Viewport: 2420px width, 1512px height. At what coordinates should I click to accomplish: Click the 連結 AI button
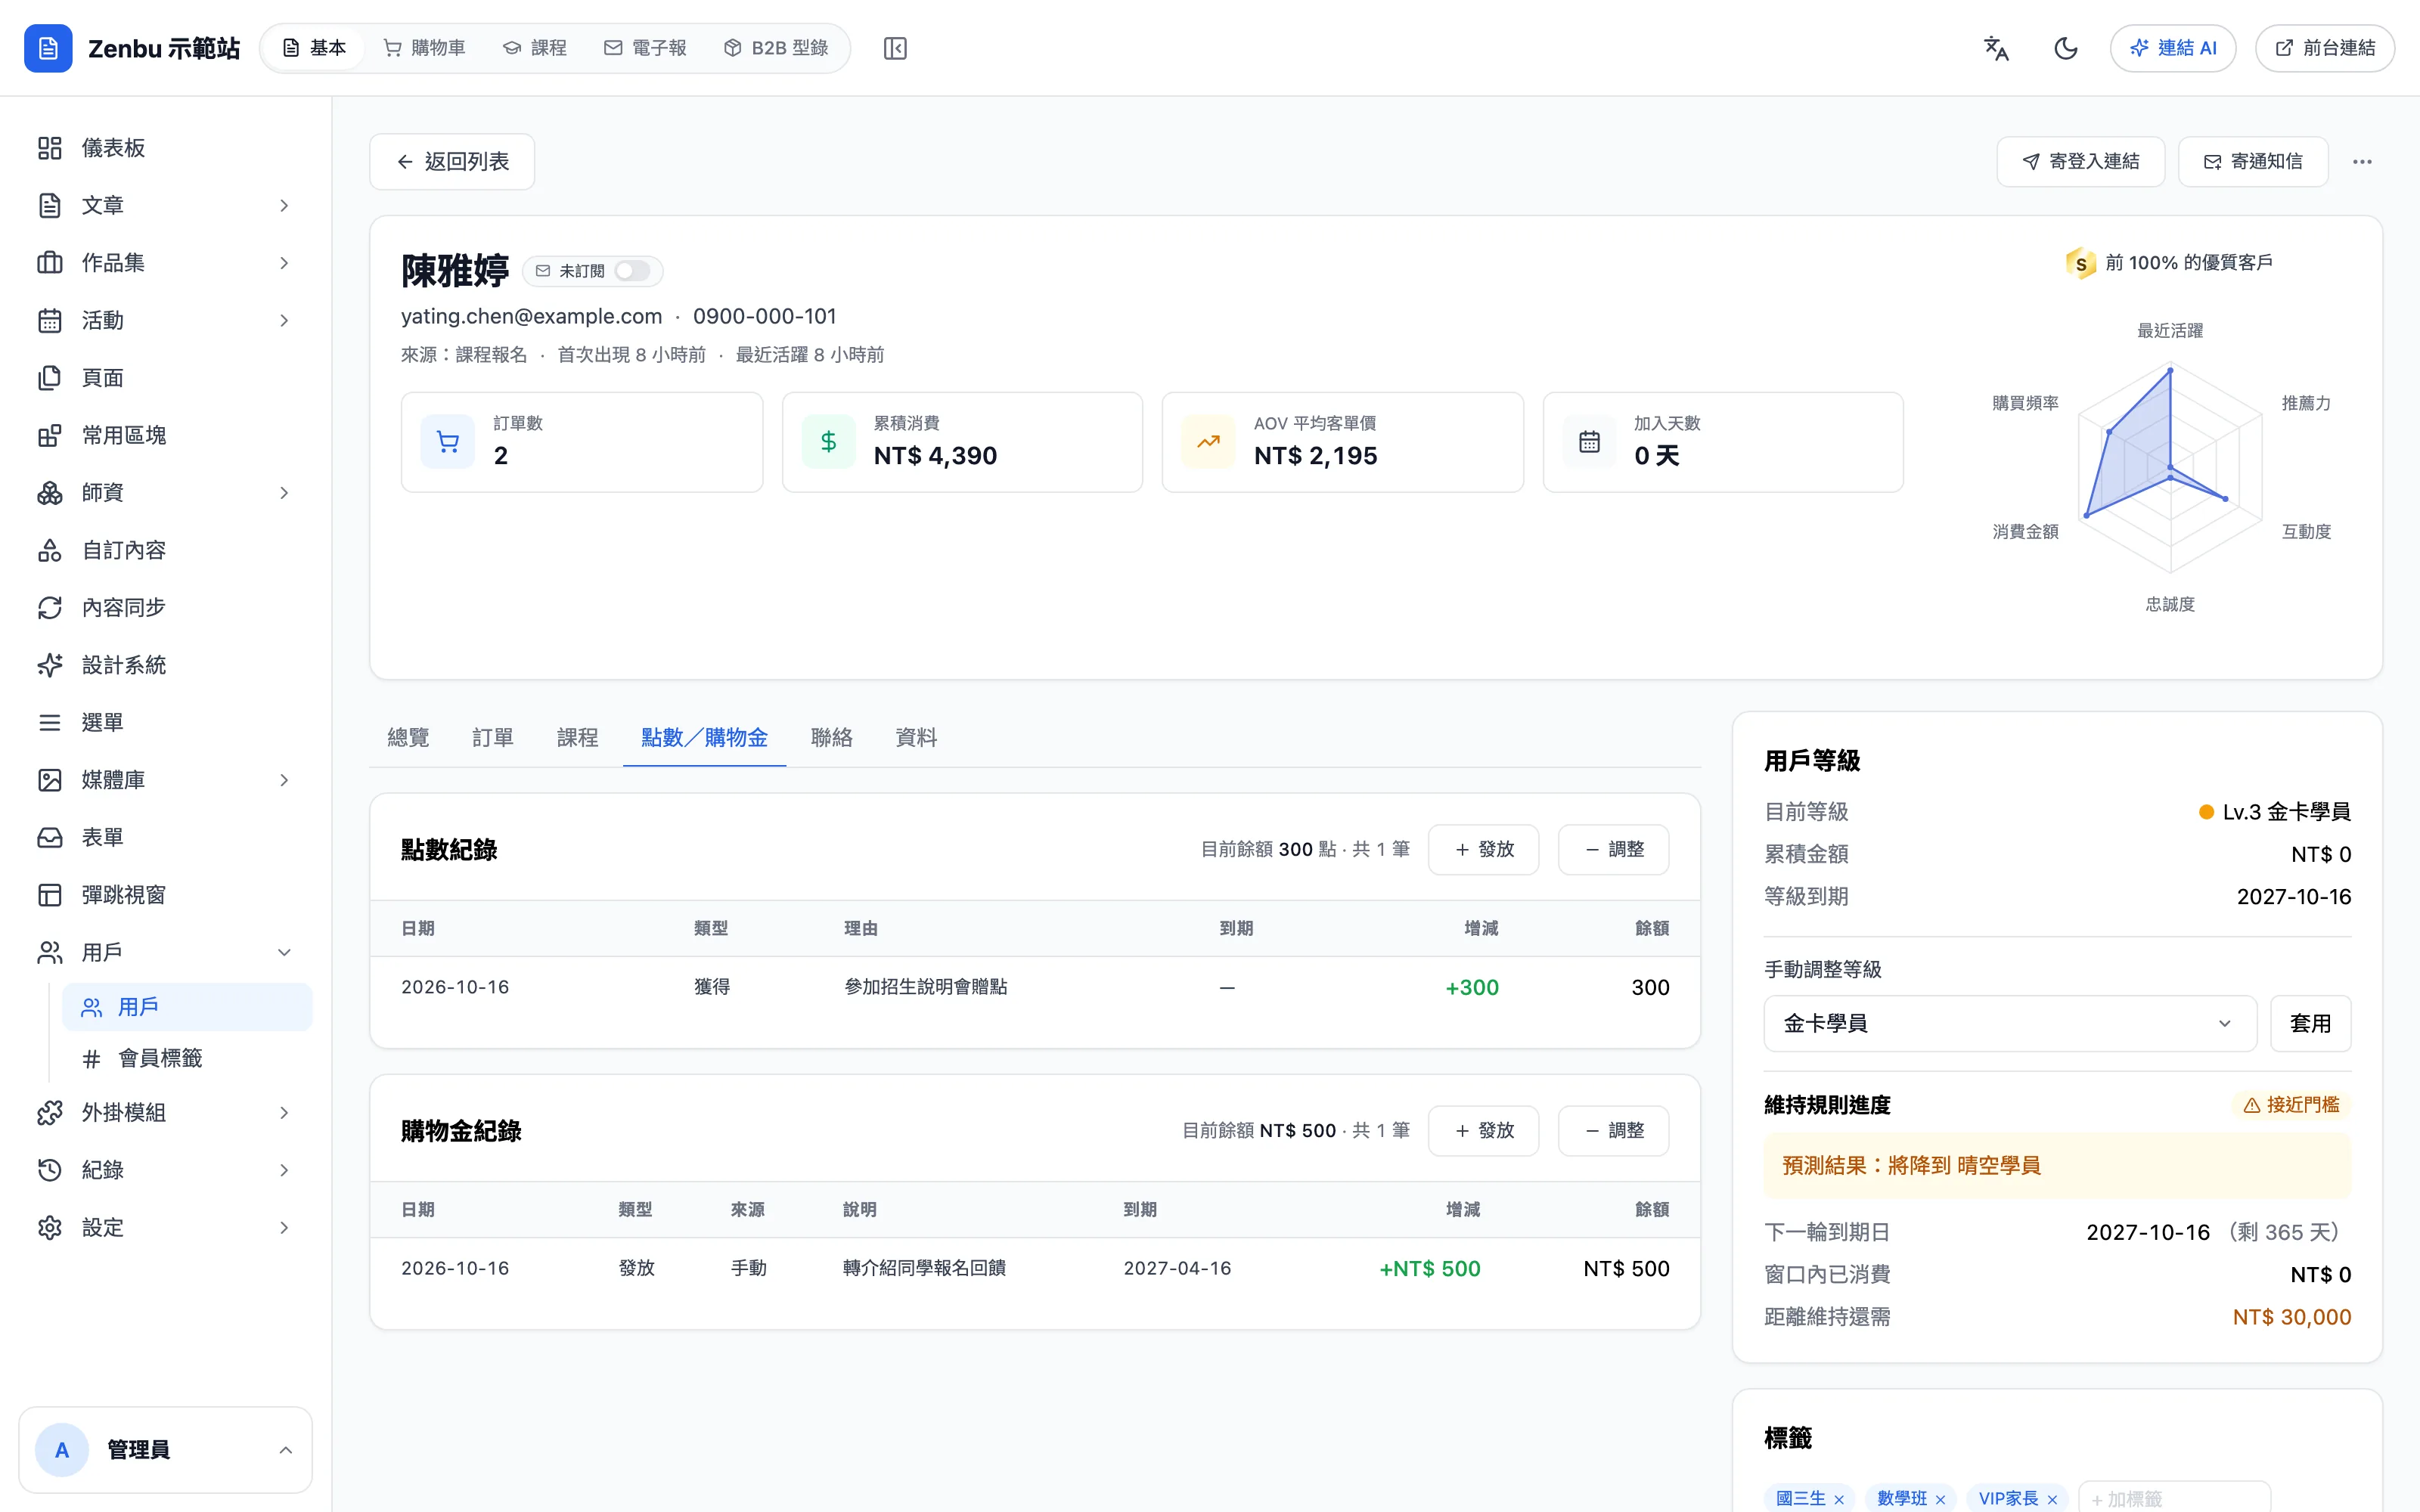tap(2173, 48)
